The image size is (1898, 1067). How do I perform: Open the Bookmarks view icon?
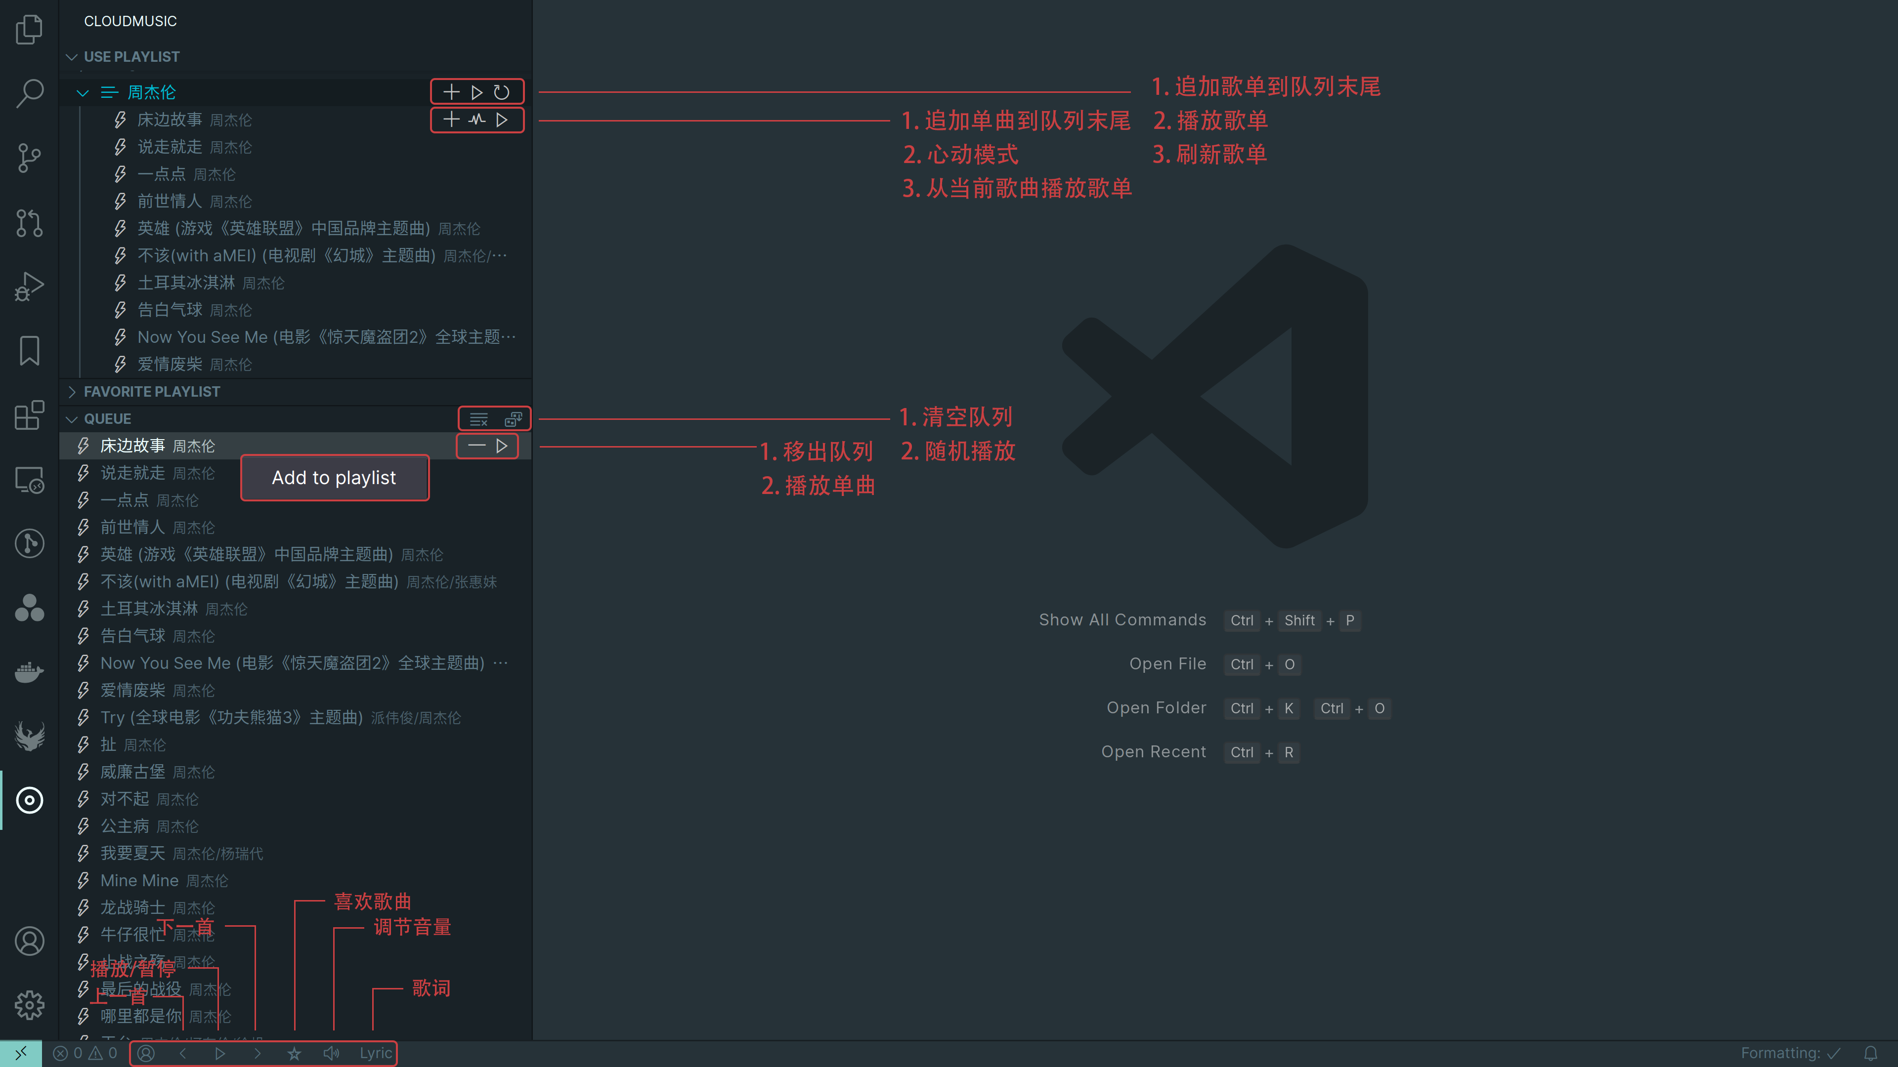click(30, 351)
